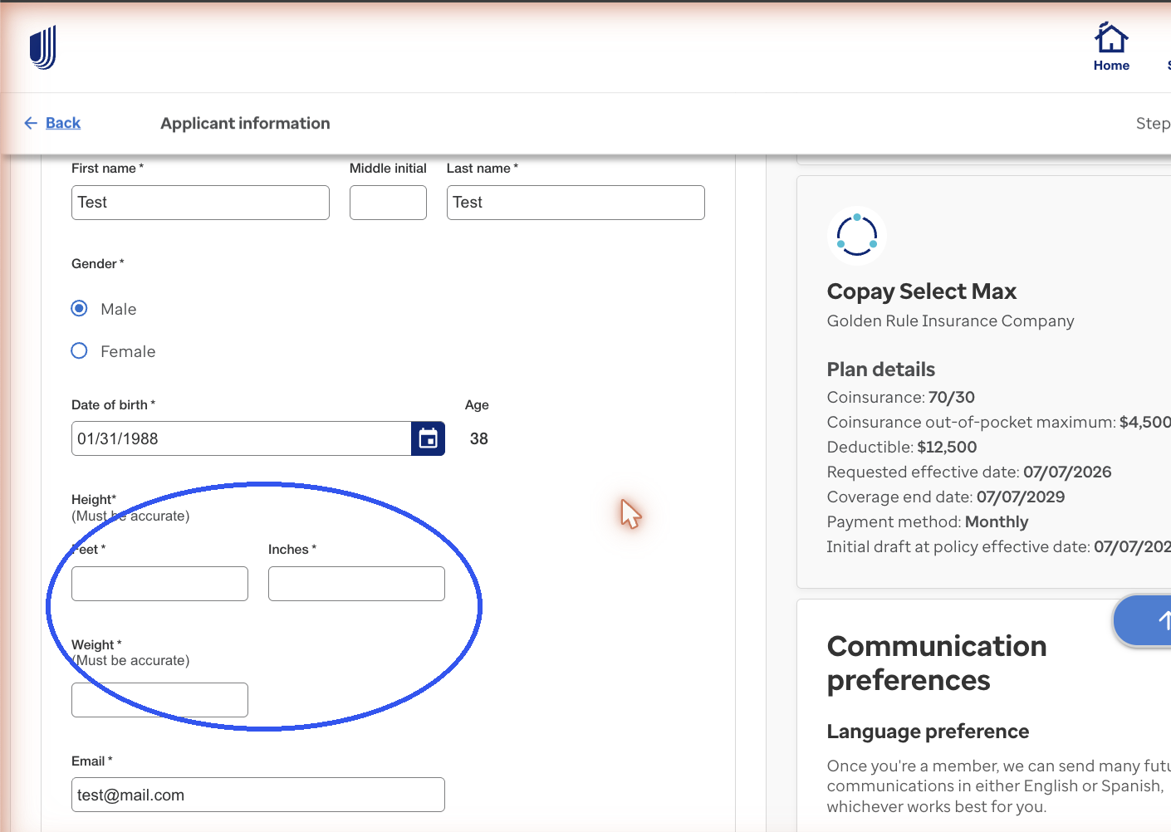
Task: Click Golden Rule Insurance Company text
Action: click(x=951, y=321)
